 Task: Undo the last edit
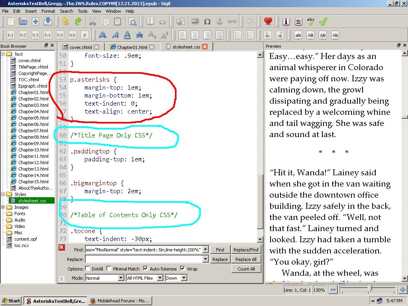click(65, 22)
